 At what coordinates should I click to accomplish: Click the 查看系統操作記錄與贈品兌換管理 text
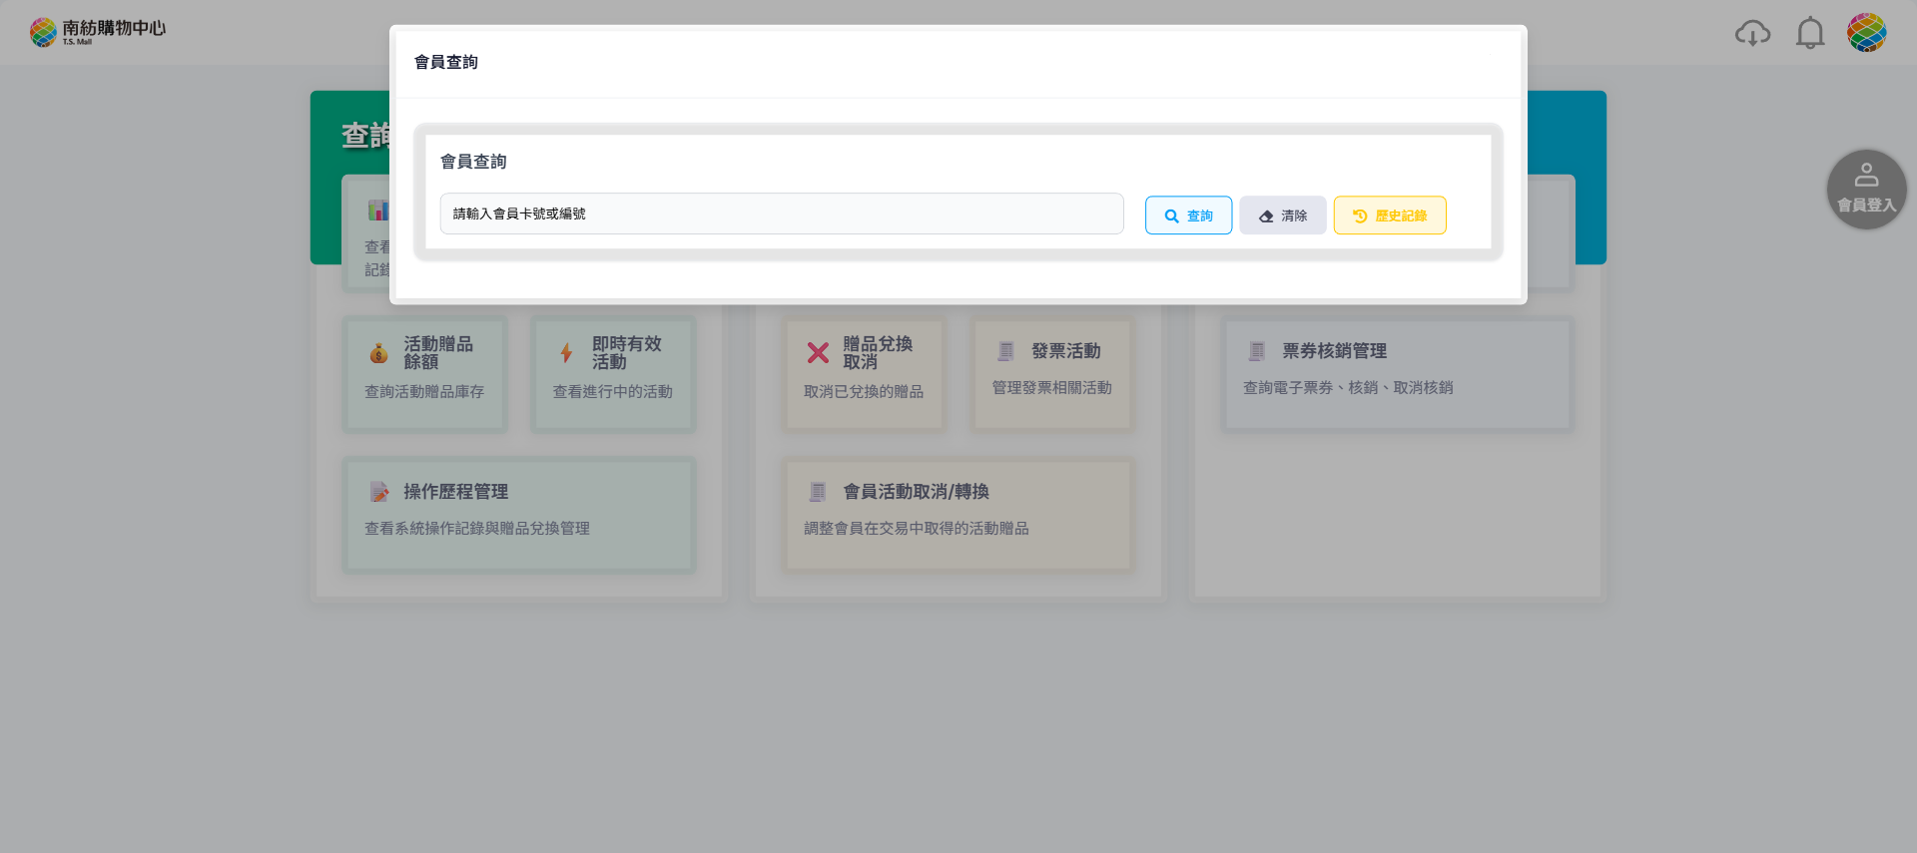pos(477,529)
